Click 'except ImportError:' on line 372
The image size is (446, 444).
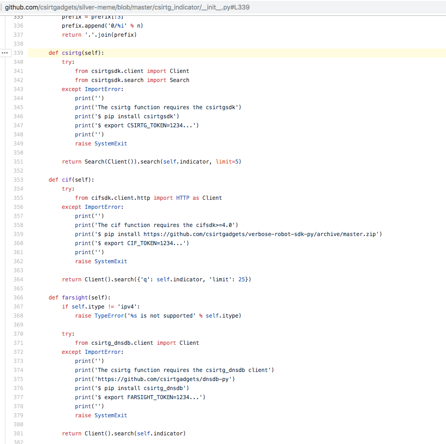(x=92, y=352)
